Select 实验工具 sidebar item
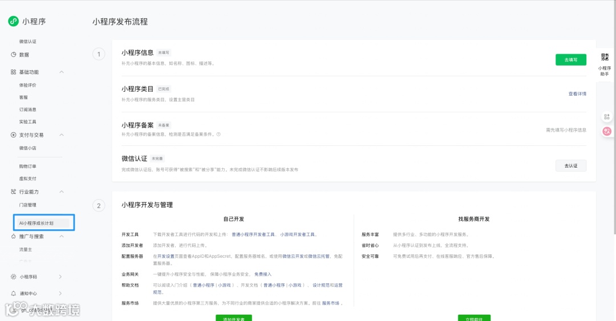Image resolution: width=616 pixels, height=321 pixels. pos(27,122)
